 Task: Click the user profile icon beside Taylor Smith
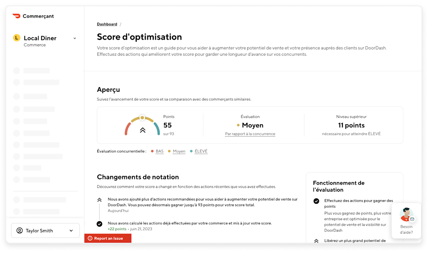[x=20, y=231]
